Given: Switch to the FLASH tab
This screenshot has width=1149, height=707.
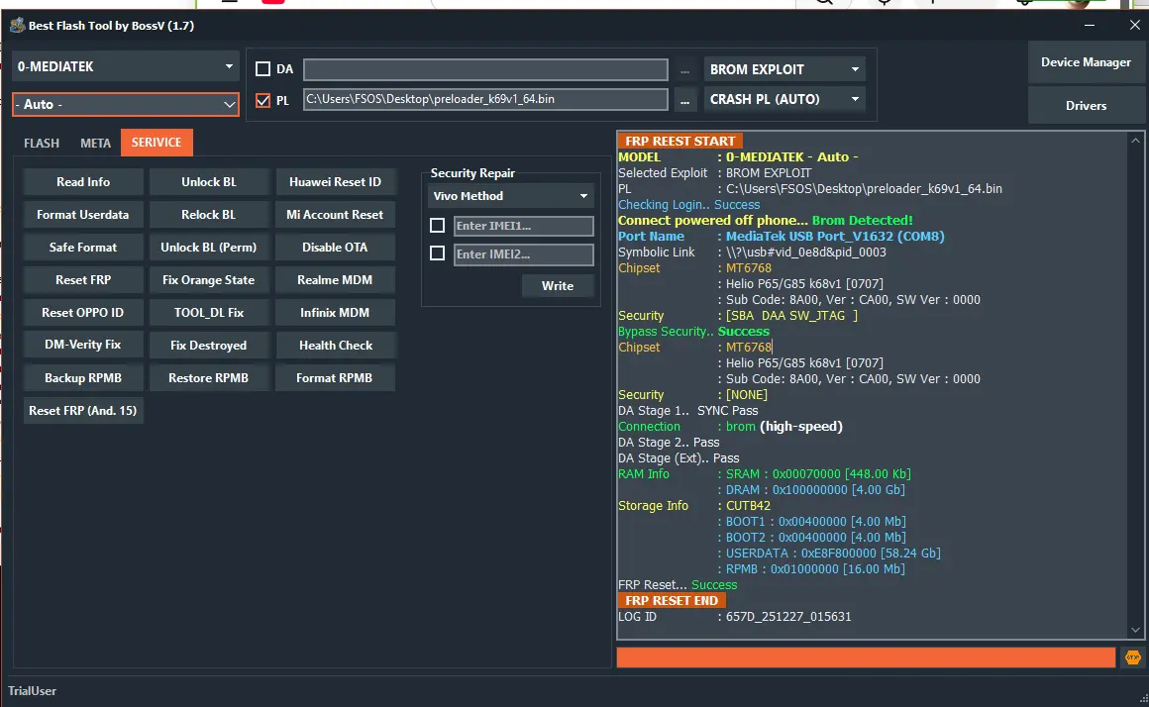Looking at the screenshot, I should coord(41,143).
